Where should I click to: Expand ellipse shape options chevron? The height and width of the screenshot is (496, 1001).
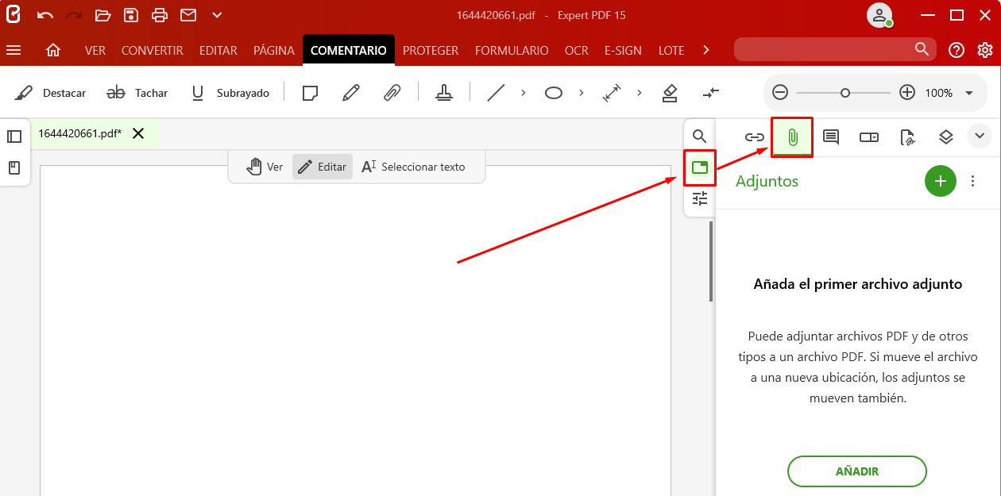click(581, 93)
